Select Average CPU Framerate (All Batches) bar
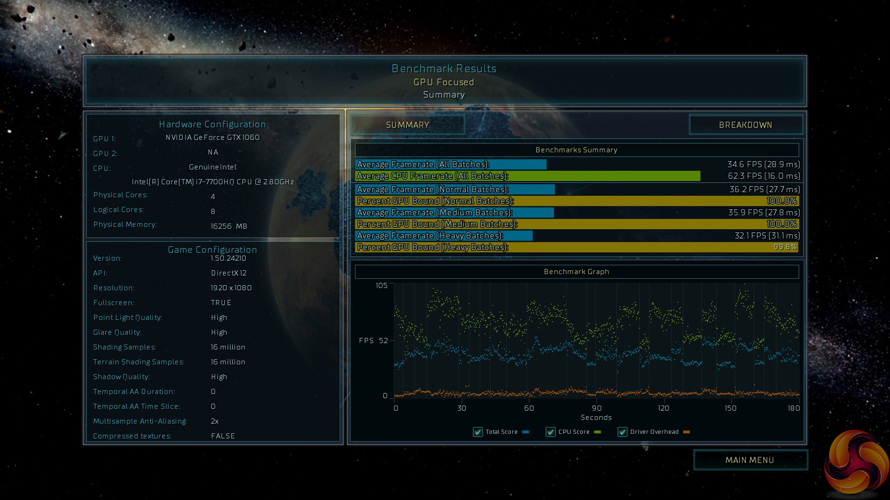The width and height of the screenshot is (890, 500). pos(528,176)
